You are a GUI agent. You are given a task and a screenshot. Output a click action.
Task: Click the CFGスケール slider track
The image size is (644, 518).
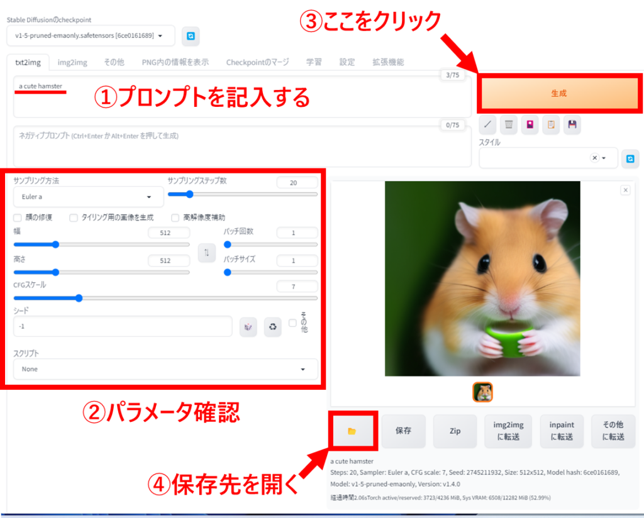click(x=165, y=298)
